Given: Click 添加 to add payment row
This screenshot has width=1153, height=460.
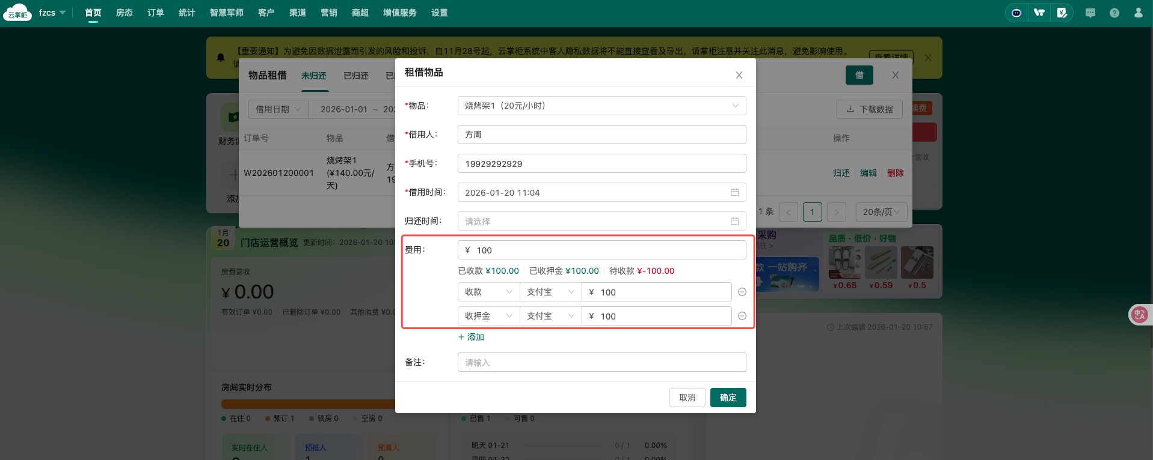Looking at the screenshot, I should point(471,337).
